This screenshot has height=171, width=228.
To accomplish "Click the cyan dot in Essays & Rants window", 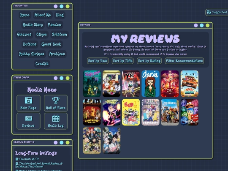I will 62,143.
